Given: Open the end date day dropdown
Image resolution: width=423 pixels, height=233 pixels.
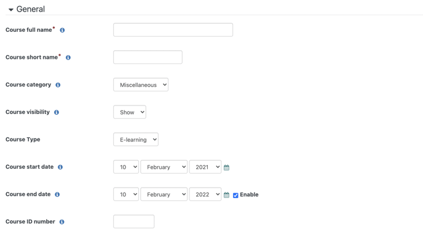Looking at the screenshot, I should (126, 194).
